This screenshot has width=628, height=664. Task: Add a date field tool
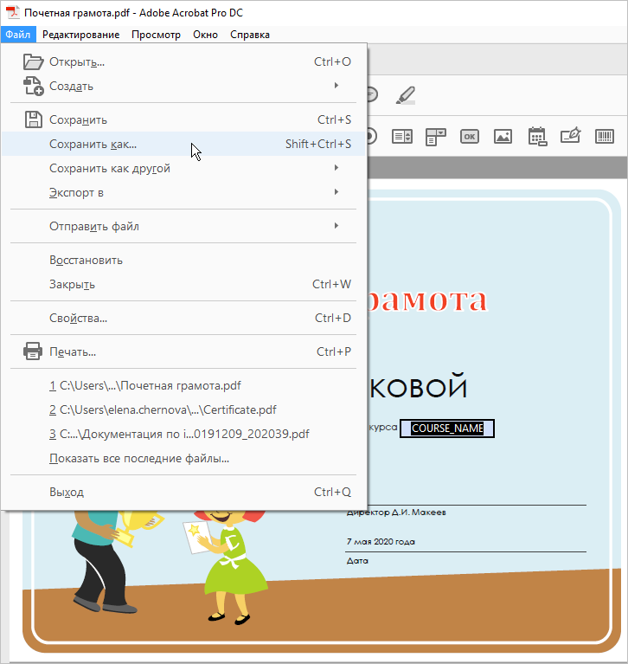[537, 137]
